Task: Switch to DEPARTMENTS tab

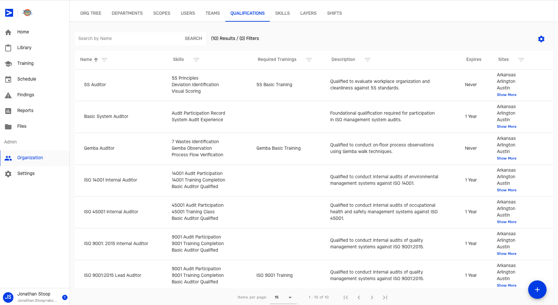Action: [x=127, y=13]
